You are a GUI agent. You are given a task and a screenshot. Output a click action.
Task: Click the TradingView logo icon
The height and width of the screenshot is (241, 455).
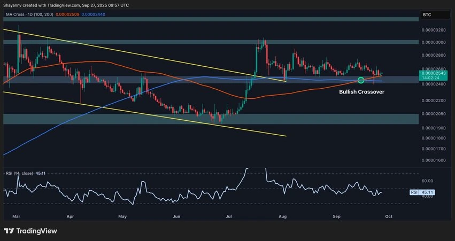10,230
